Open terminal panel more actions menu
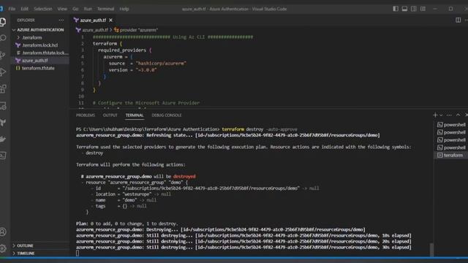Image resolution: width=468 pixels, height=263 pixels. pyautogui.click(x=449, y=115)
